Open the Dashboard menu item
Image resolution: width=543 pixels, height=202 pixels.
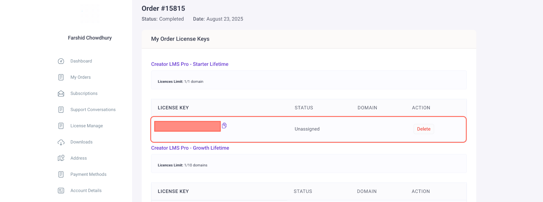coord(81,61)
